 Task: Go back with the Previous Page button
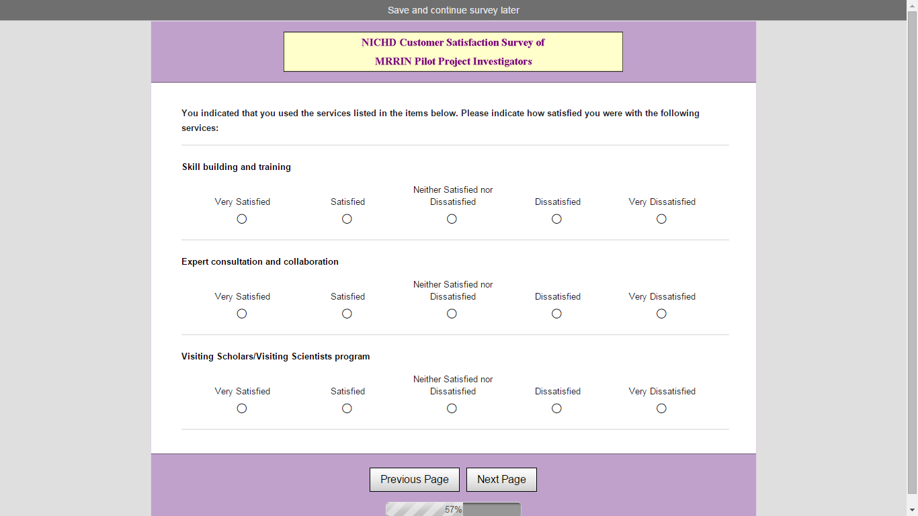point(415,480)
